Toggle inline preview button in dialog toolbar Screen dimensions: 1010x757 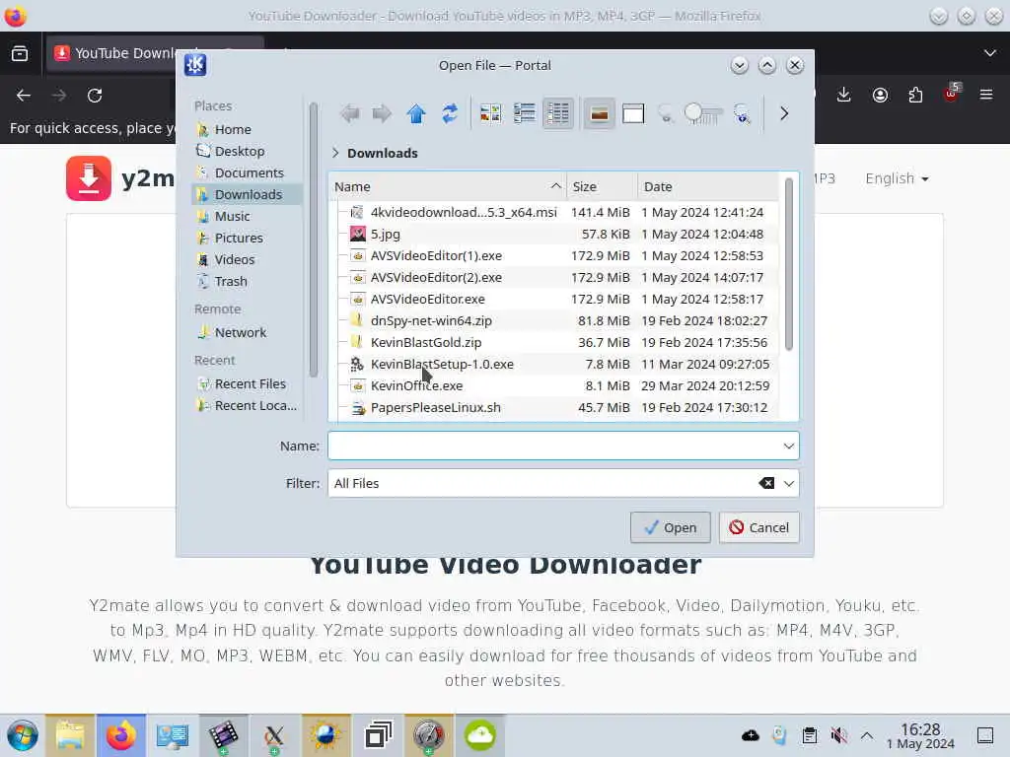pyautogui.click(x=599, y=114)
